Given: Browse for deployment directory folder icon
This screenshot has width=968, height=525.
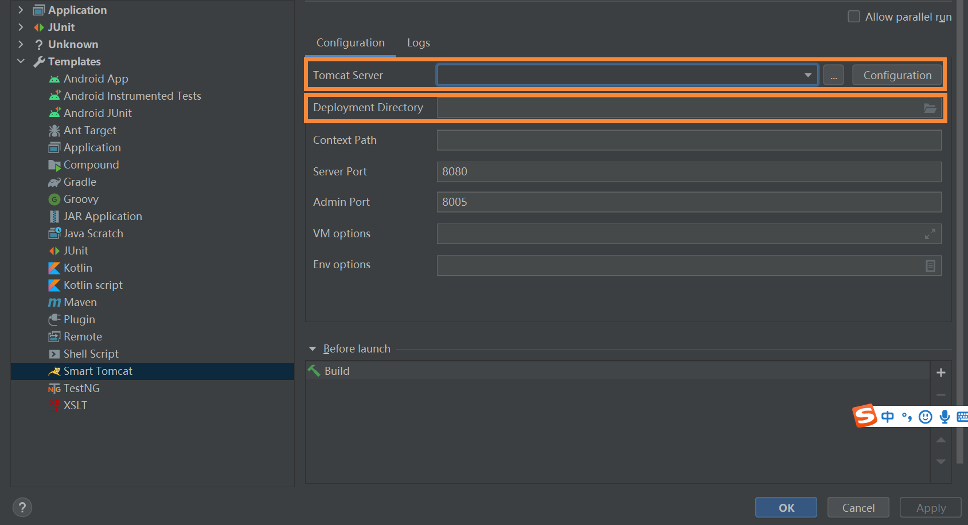Looking at the screenshot, I should [930, 108].
